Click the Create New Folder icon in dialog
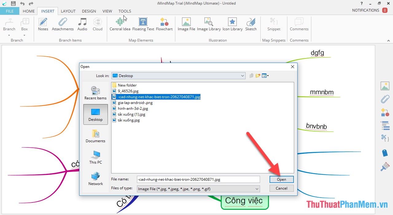The width and height of the screenshot is (393, 215). (x=258, y=76)
